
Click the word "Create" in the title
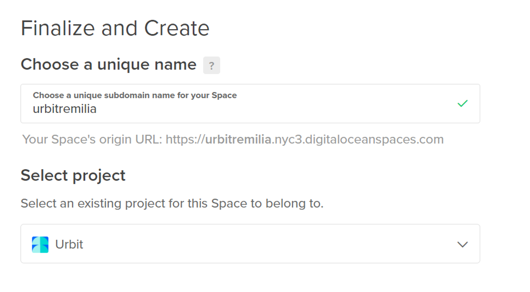(177, 28)
